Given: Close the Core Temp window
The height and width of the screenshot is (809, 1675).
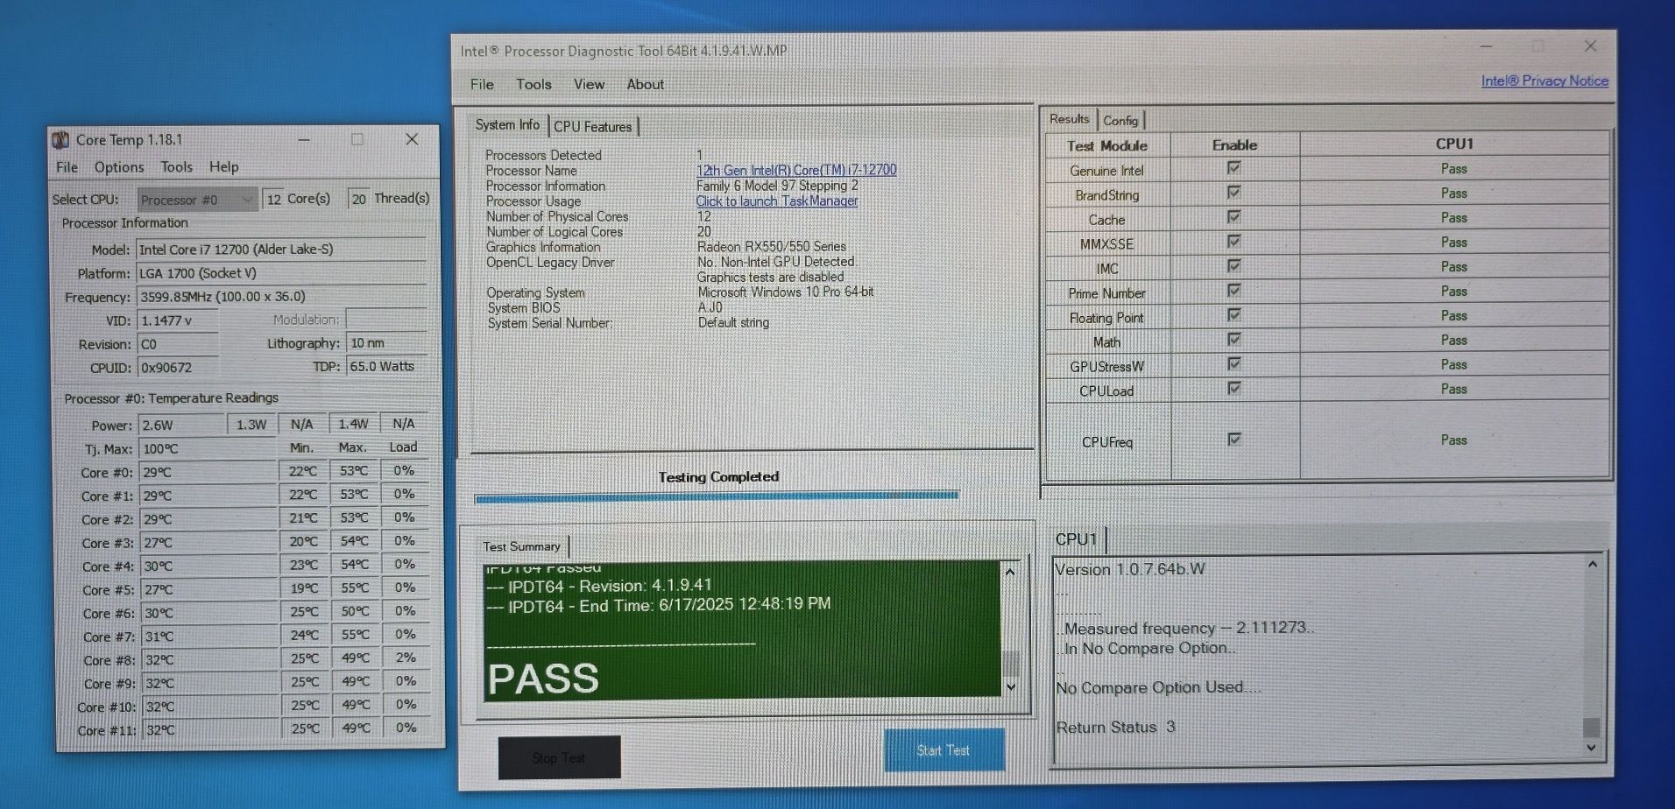Looking at the screenshot, I should tap(412, 139).
